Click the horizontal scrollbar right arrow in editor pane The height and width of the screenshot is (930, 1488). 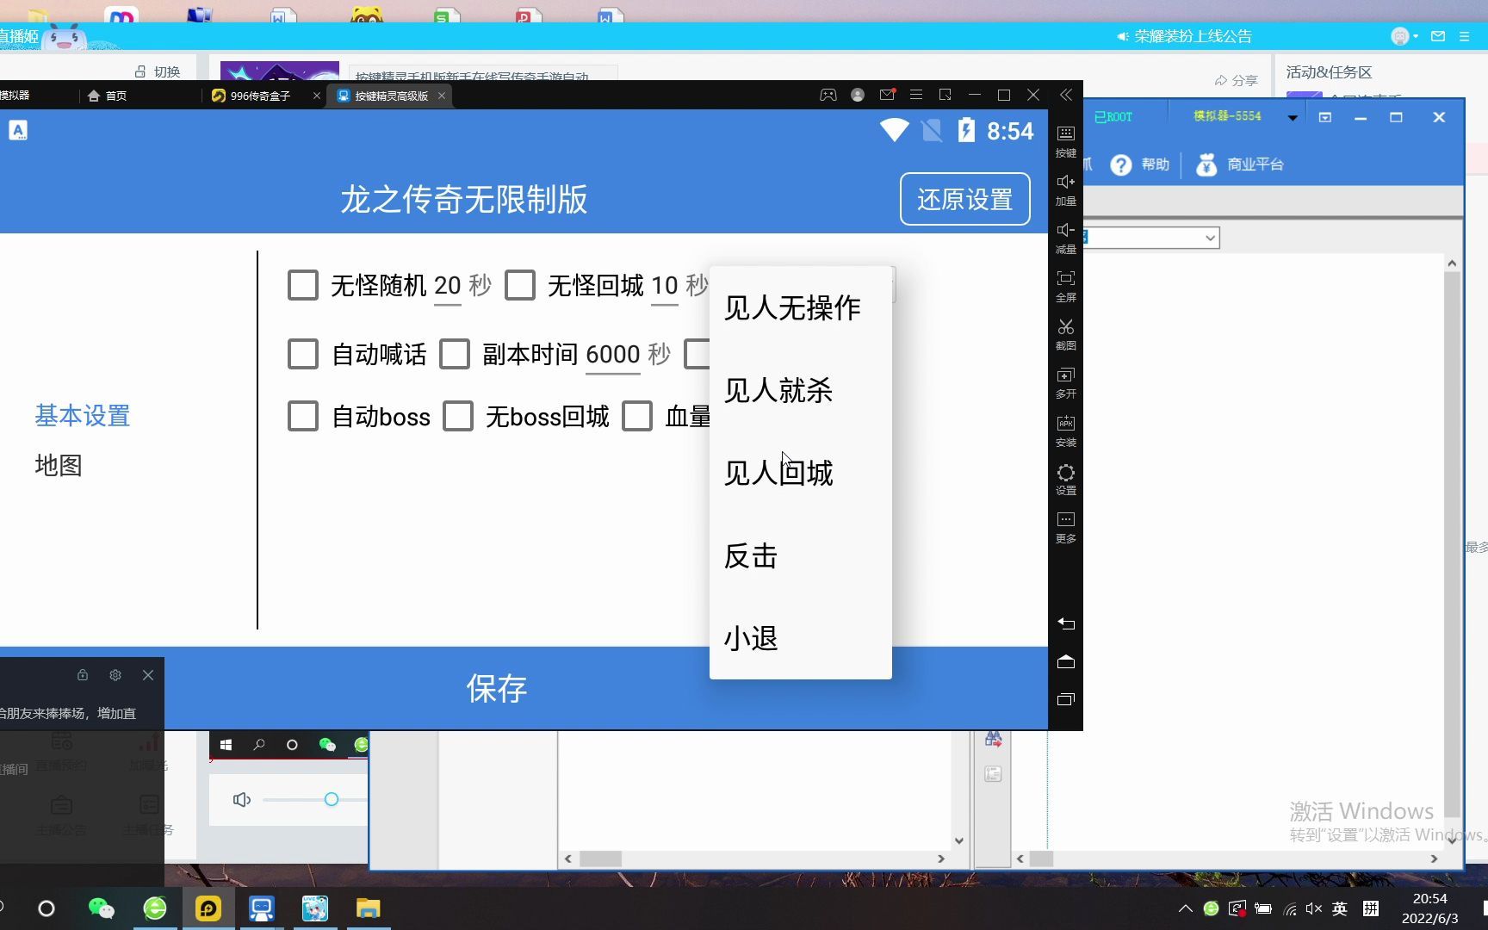click(x=941, y=859)
